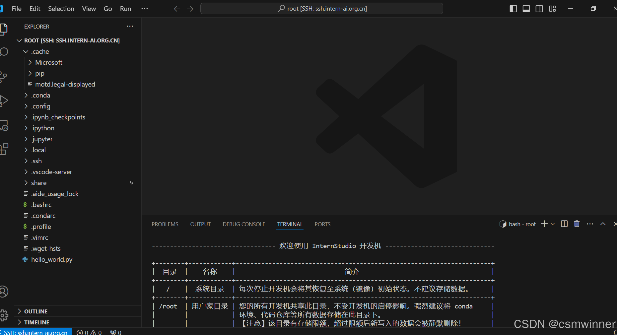
Task: Open the Search icon in the activity bar
Action: [4, 52]
